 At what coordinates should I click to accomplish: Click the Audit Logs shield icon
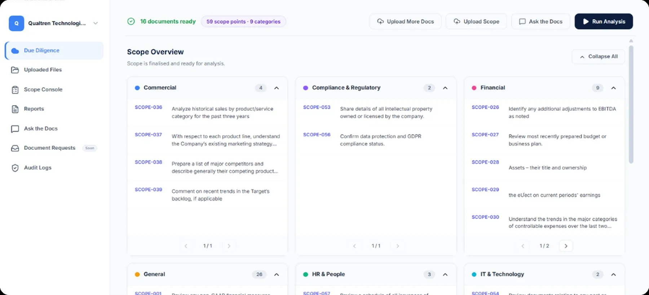[15, 168]
